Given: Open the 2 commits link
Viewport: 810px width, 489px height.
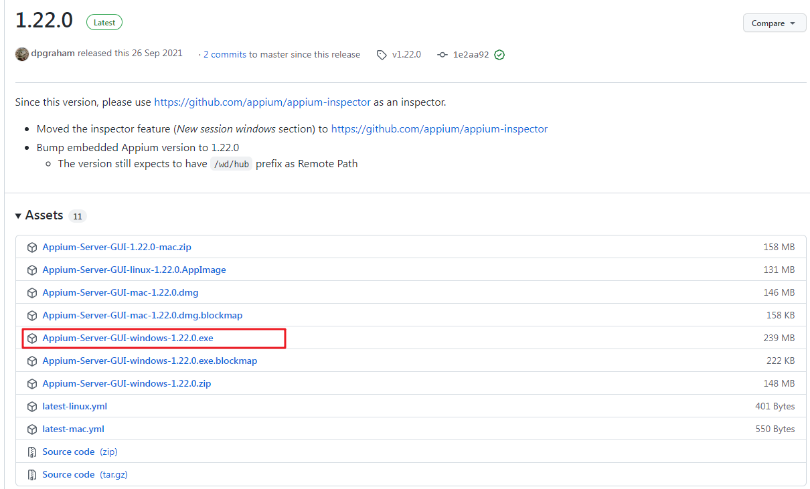Looking at the screenshot, I should pos(225,55).
